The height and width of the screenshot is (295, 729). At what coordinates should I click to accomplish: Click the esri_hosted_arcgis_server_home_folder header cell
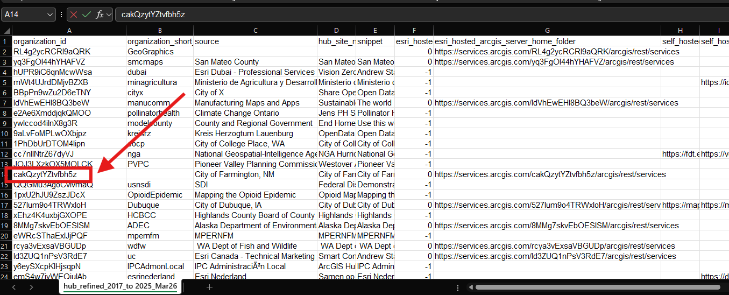pyautogui.click(x=547, y=41)
